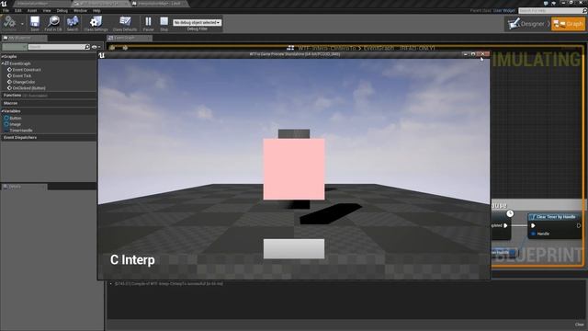Select the Details panel tab
Viewport: 588px width, 331px height.
click(x=24, y=187)
